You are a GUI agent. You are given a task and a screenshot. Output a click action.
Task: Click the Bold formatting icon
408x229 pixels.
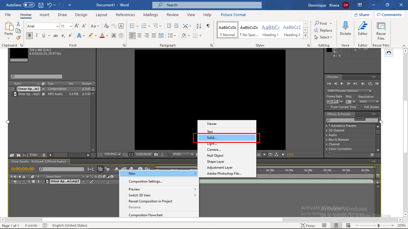point(29,35)
